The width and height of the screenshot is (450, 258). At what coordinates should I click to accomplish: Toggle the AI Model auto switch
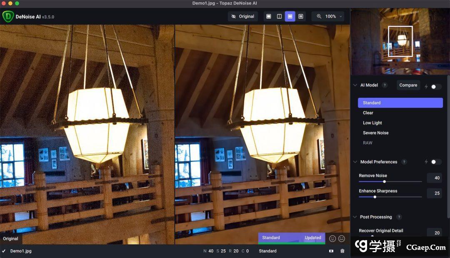[436, 87]
